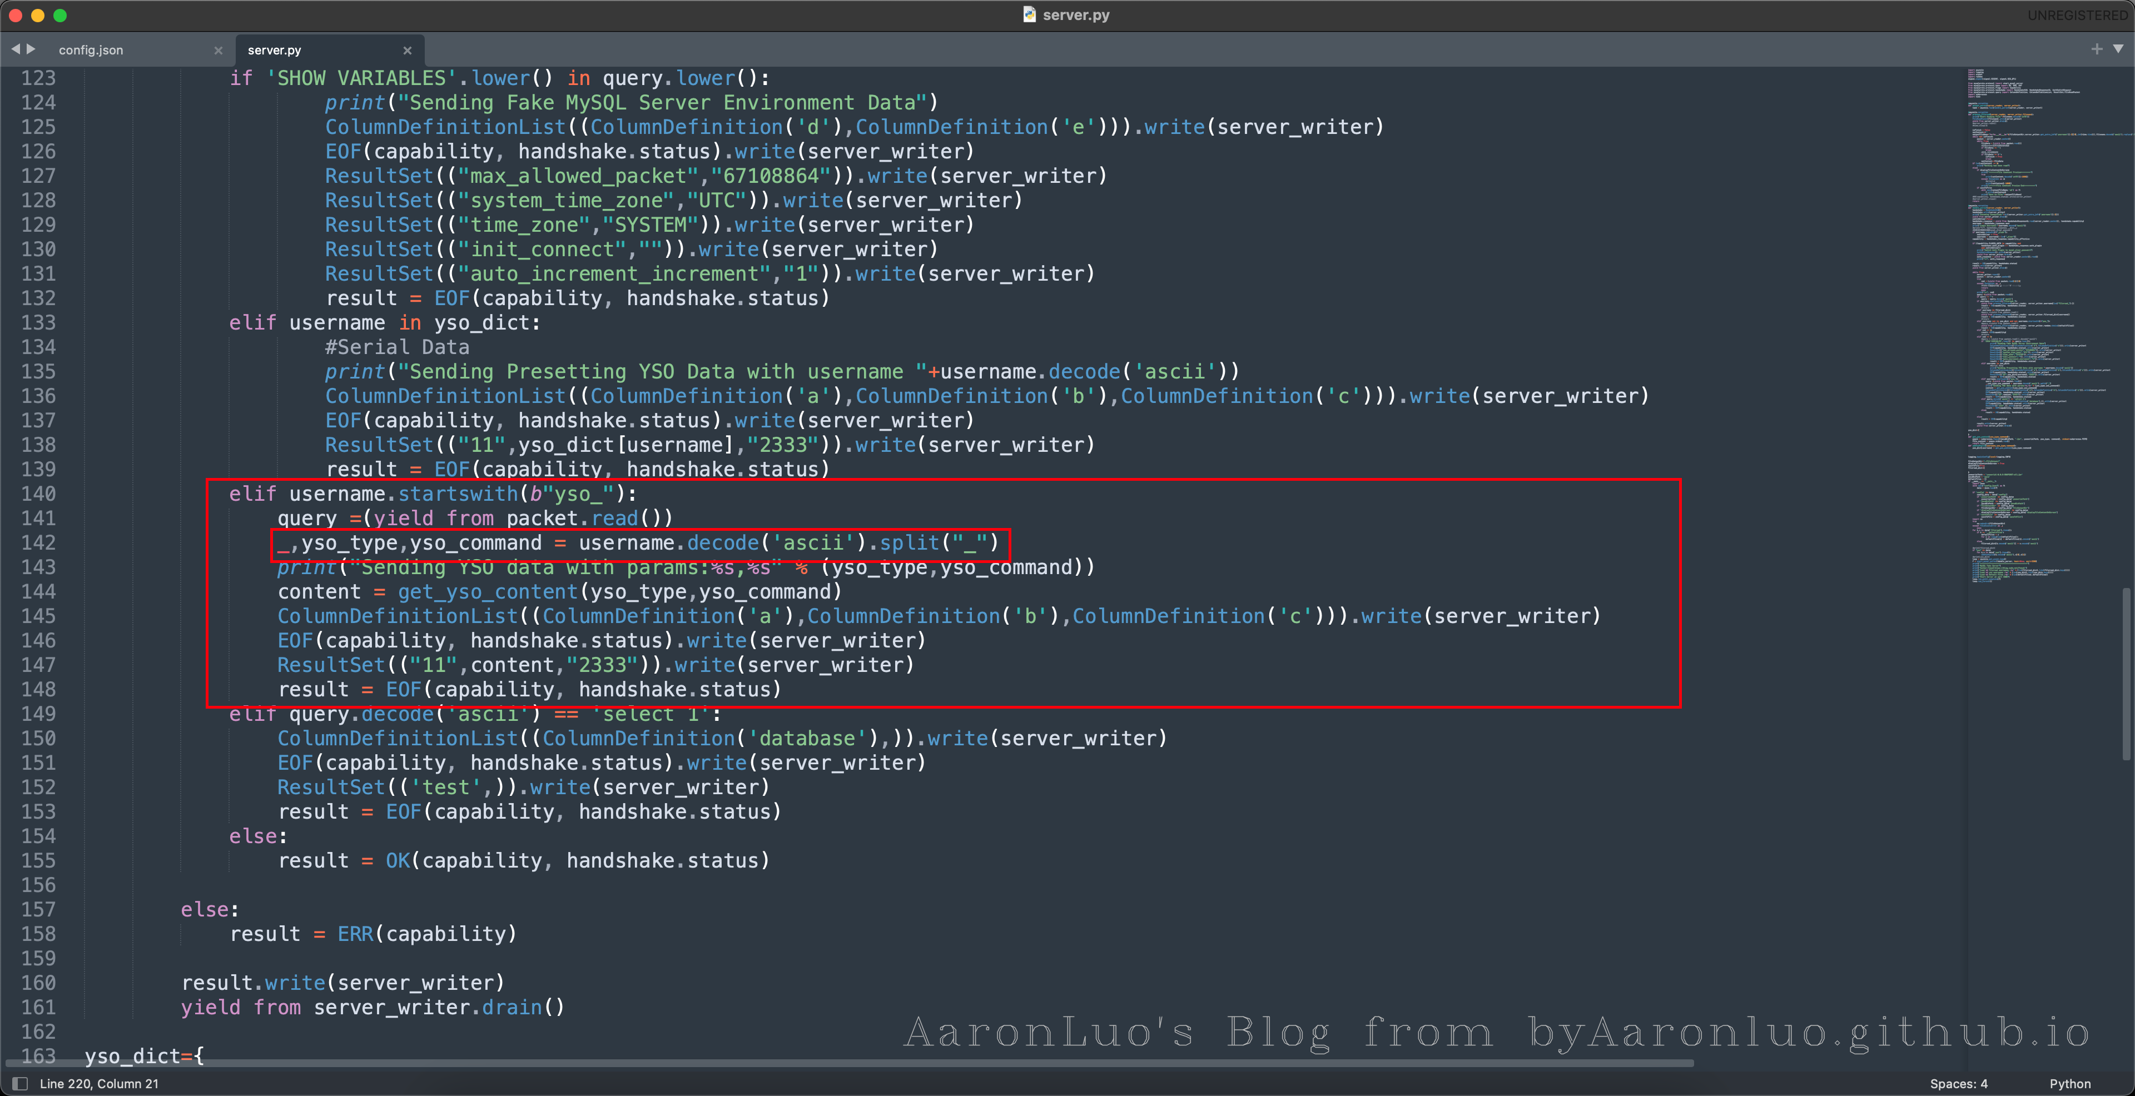Viewport: 2135px width, 1096px height.
Task: Toggle the sidebar using the status bar icon
Action: pyautogui.click(x=21, y=1084)
